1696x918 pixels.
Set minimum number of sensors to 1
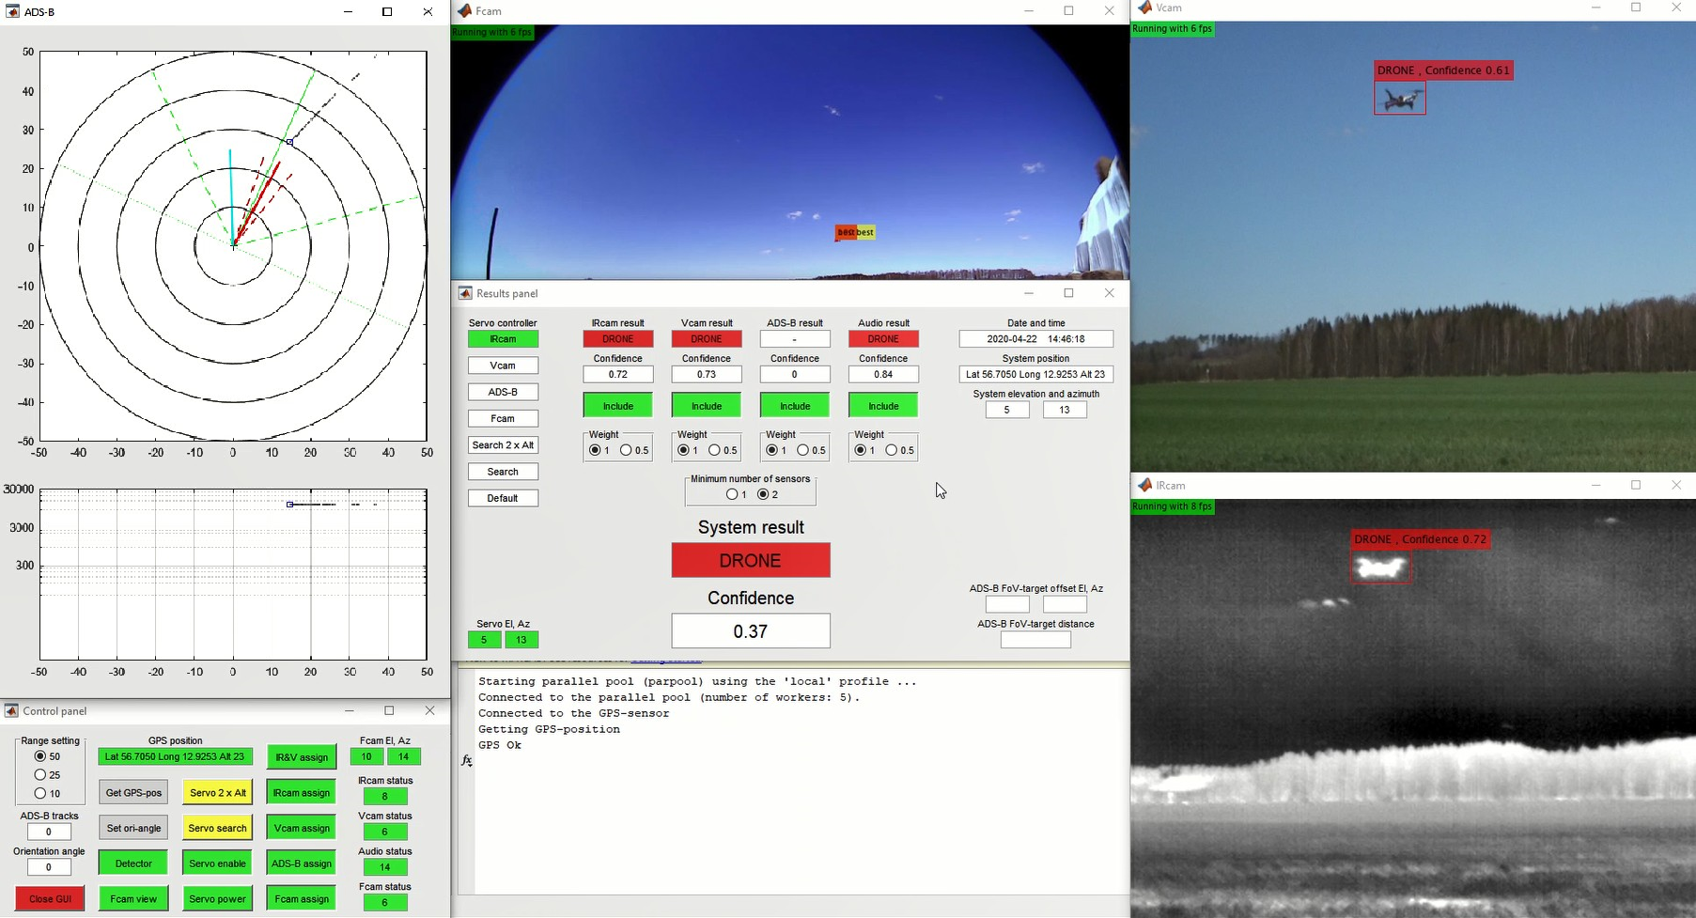731,495
